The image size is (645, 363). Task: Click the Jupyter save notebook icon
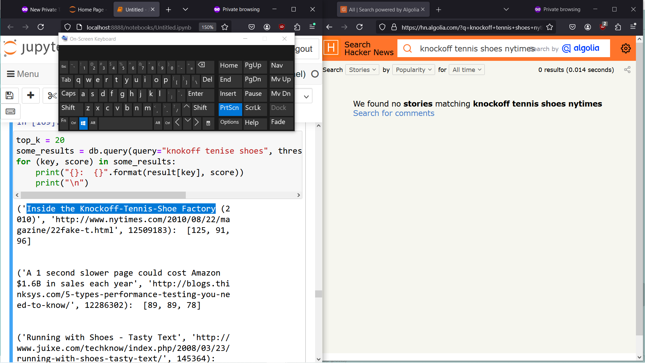pyautogui.click(x=9, y=95)
